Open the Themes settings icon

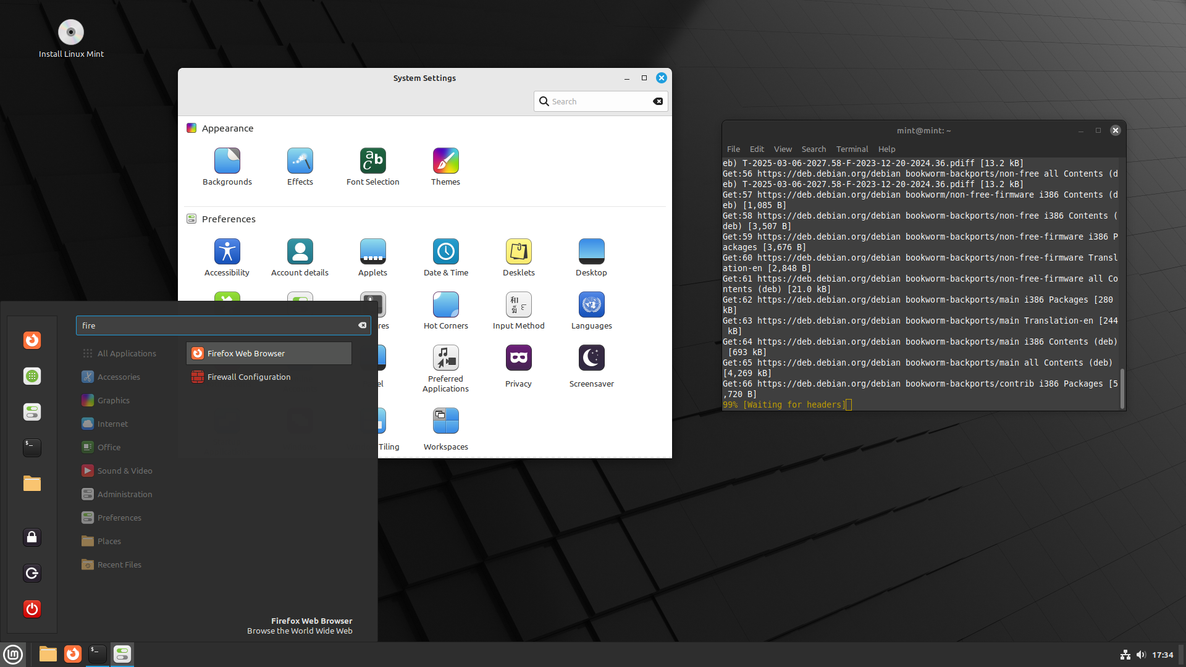click(445, 162)
